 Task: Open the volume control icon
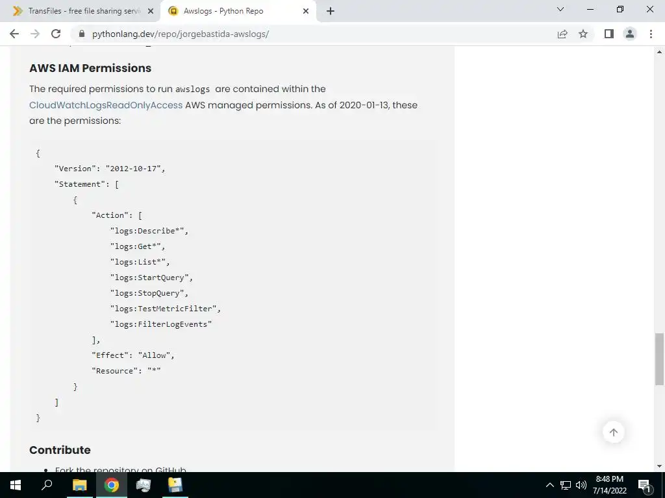pyautogui.click(x=581, y=485)
